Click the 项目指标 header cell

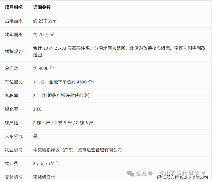click(x=14, y=7)
